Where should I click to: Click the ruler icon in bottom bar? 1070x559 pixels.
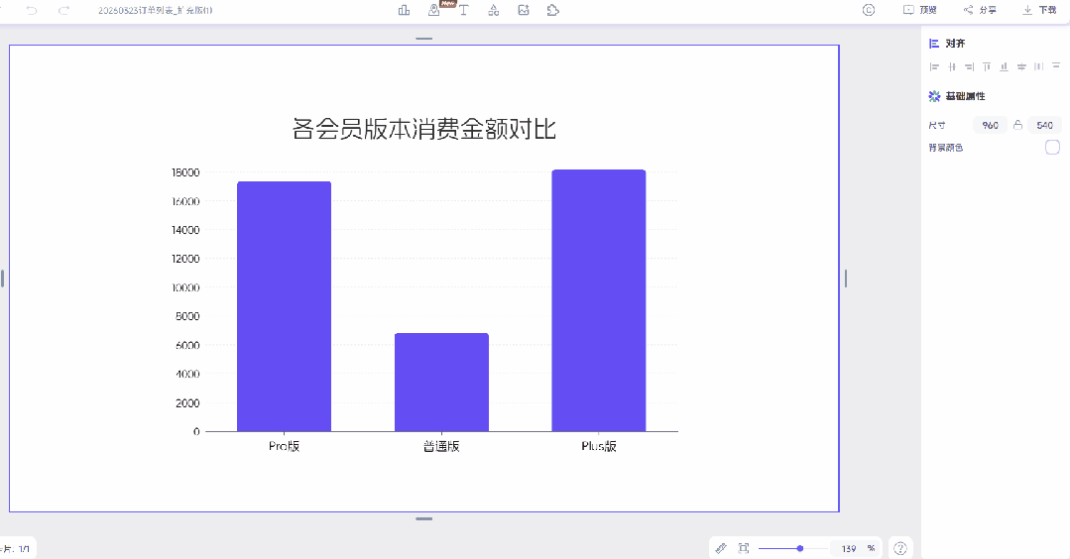point(721,548)
